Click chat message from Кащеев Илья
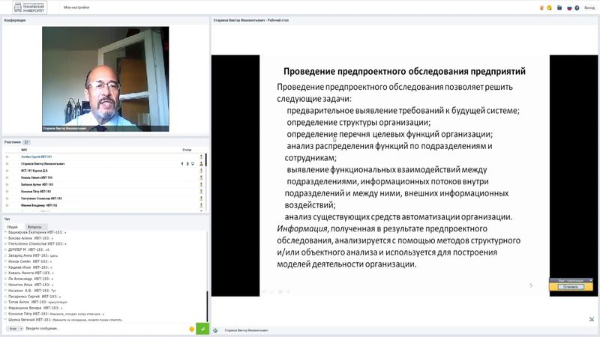 pos(30,267)
